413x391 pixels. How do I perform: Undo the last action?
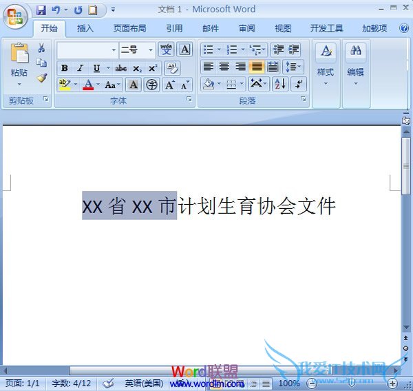pos(56,10)
